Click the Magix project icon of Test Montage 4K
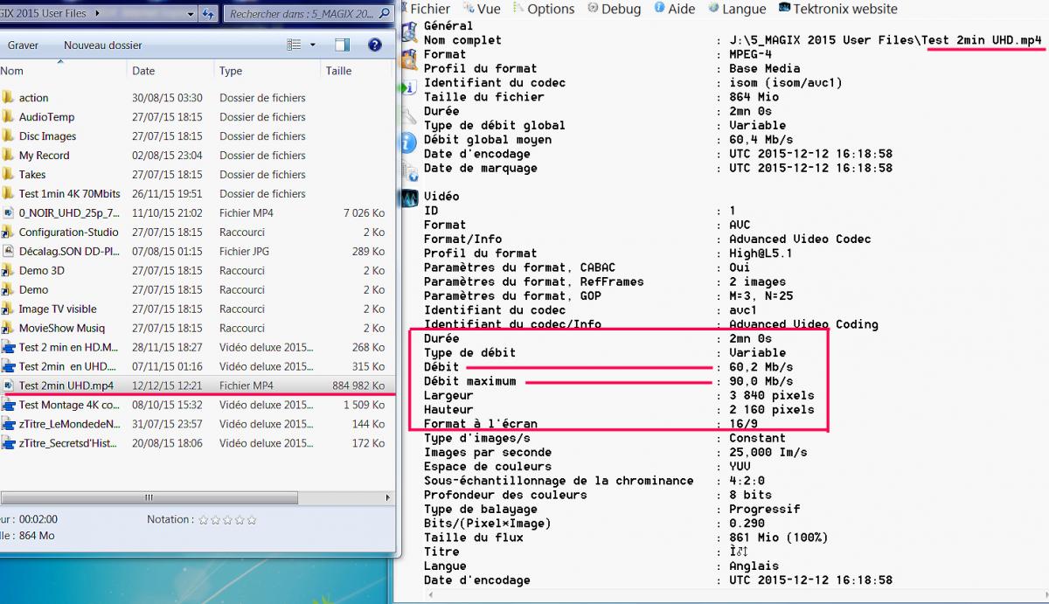Viewport: 1049px width, 604px height. coord(8,405)
